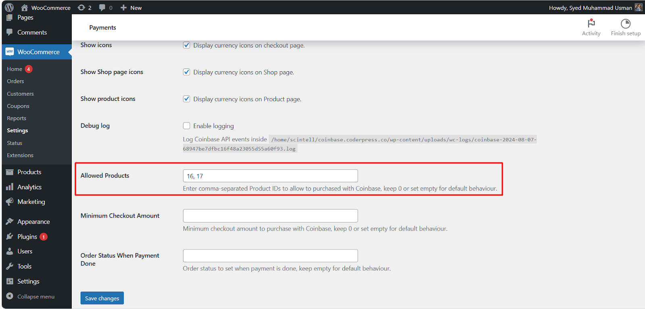
Task: Focus the Minimum Checkout Amount field
Action: pyautogui.click(x=270, y=216)
